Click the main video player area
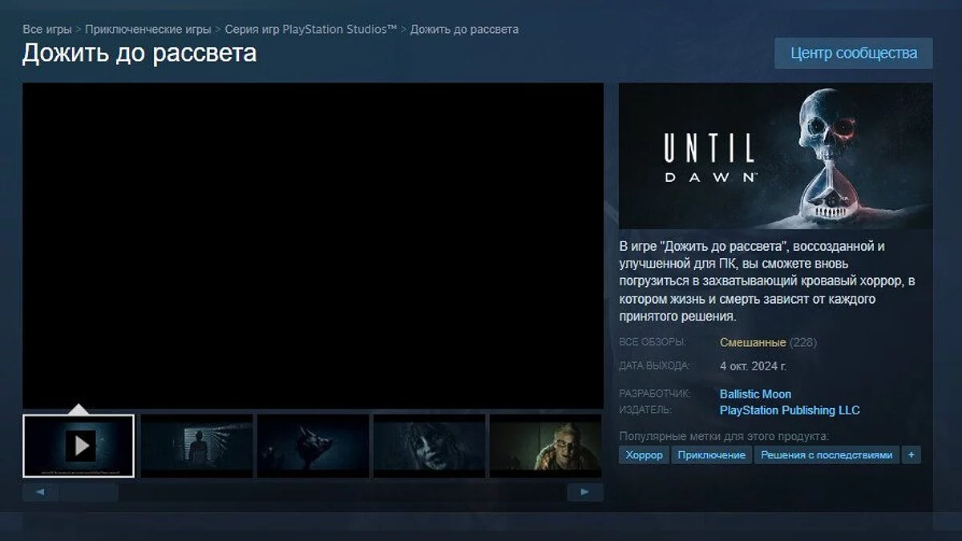962x541 pixels. (313, 245)
